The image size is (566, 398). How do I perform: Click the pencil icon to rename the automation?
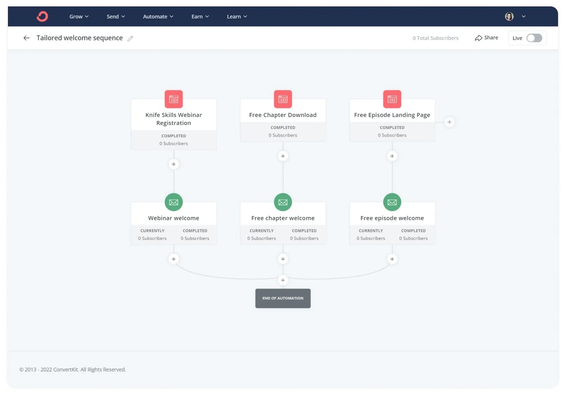point(130,38)
